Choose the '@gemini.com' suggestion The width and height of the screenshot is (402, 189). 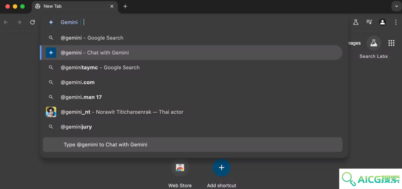point(191,82)
